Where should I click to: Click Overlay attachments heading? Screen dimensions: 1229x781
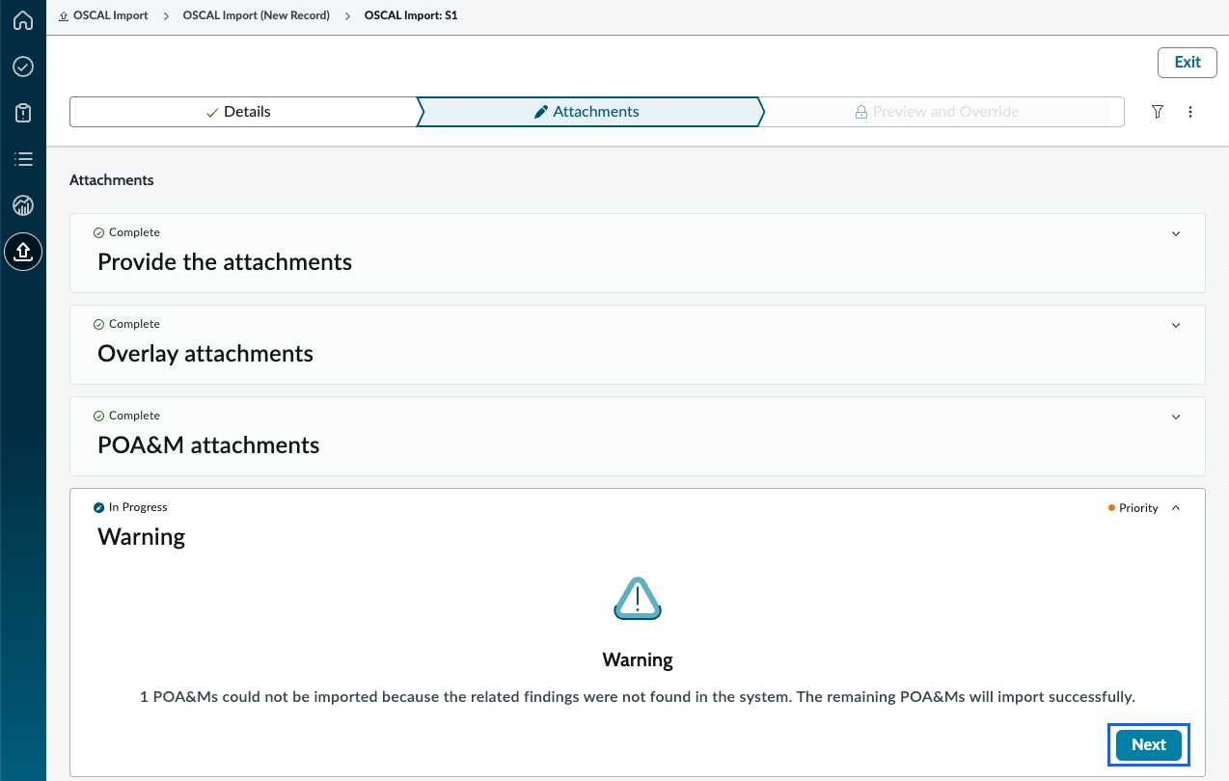tap(205, 354)
